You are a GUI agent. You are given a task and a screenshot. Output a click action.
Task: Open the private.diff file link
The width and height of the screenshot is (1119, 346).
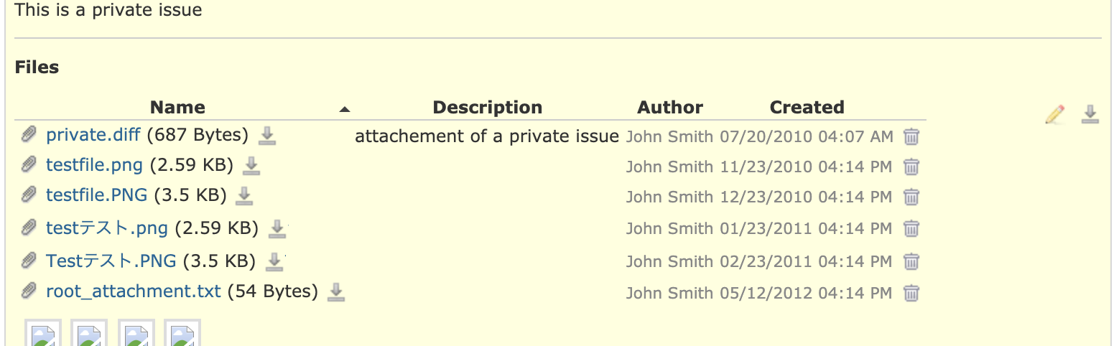click(x=94, y=135)
